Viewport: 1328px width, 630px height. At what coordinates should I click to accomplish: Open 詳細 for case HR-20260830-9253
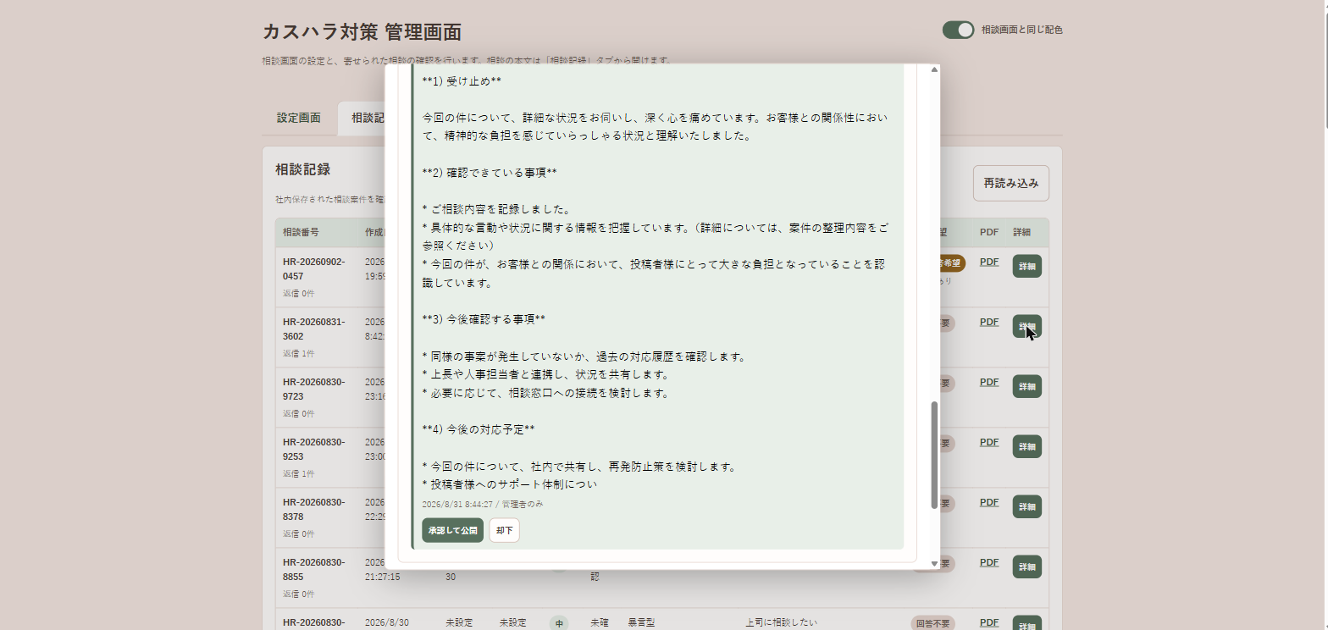[1026, 446]
